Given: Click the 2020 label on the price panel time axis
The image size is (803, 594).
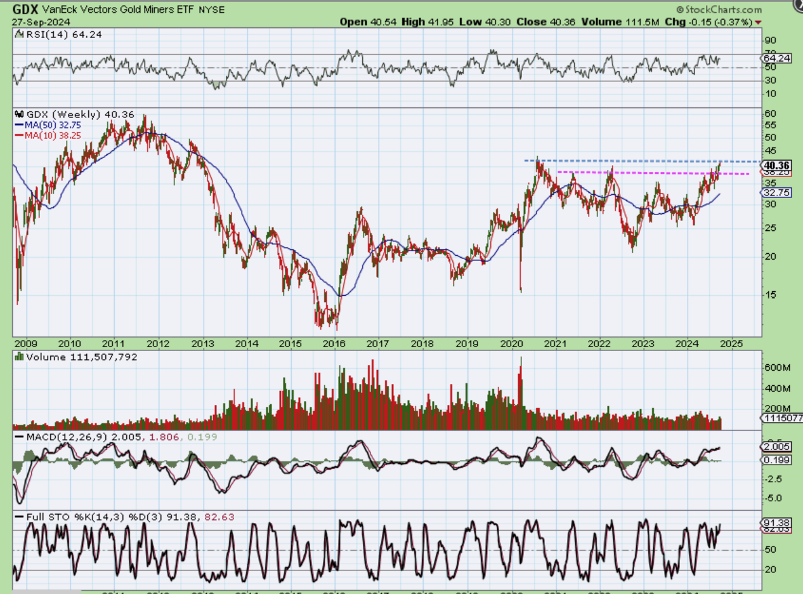Looking at the screenshot, I should pos(511,343).
